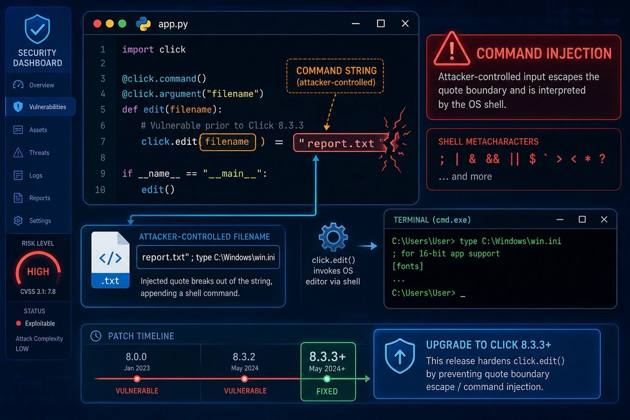Image resolution: width=630 pixels, height=420 pixels.
Task: Select the Vulnerabilities sidebar item
Action: (x=40, y=107)
